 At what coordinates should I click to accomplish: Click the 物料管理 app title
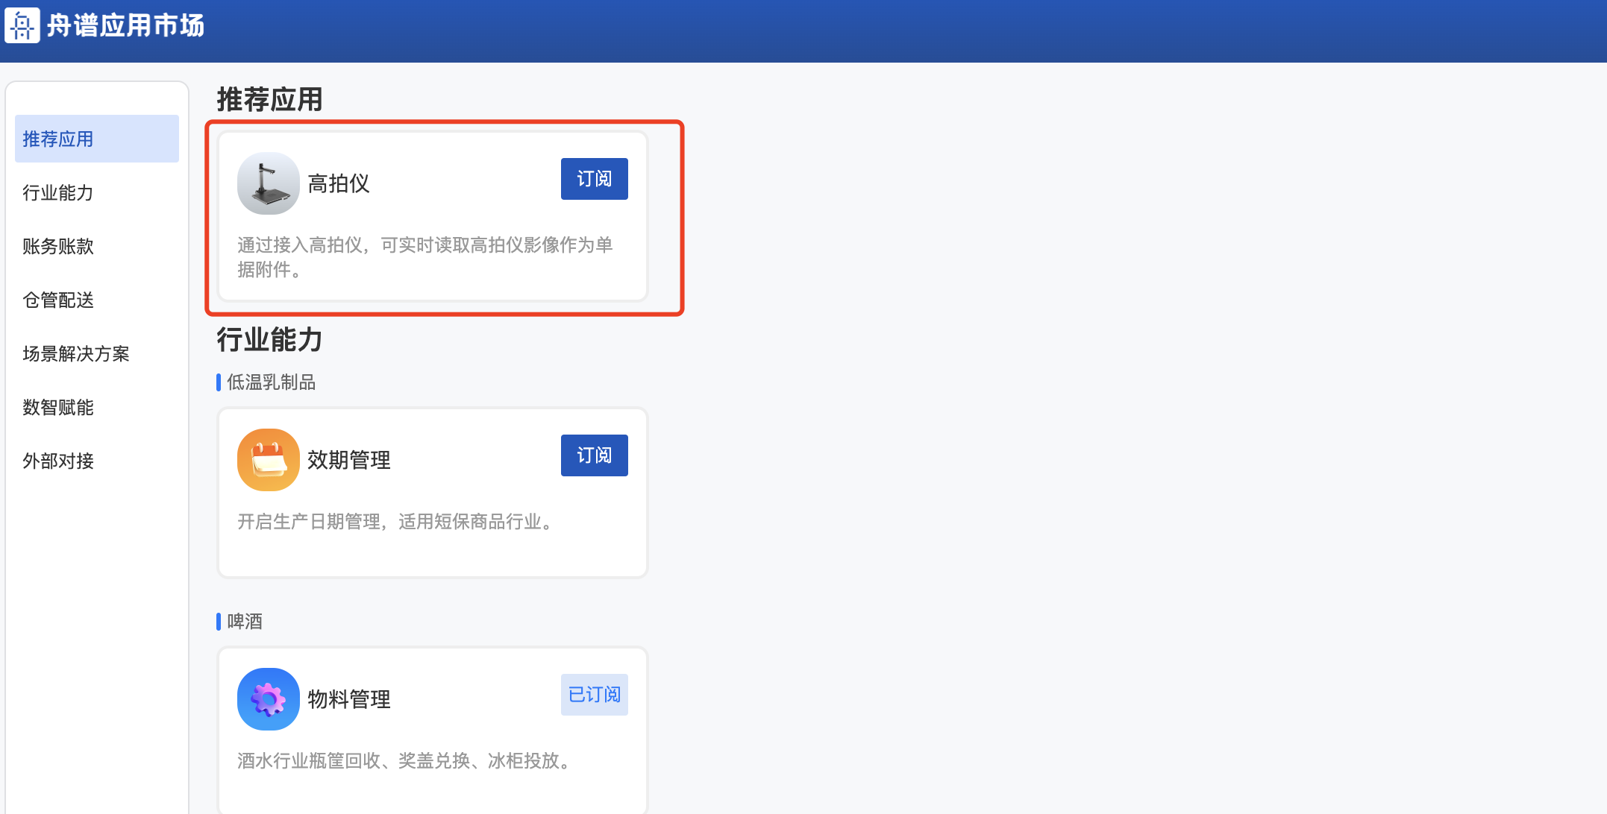(349, 699)
